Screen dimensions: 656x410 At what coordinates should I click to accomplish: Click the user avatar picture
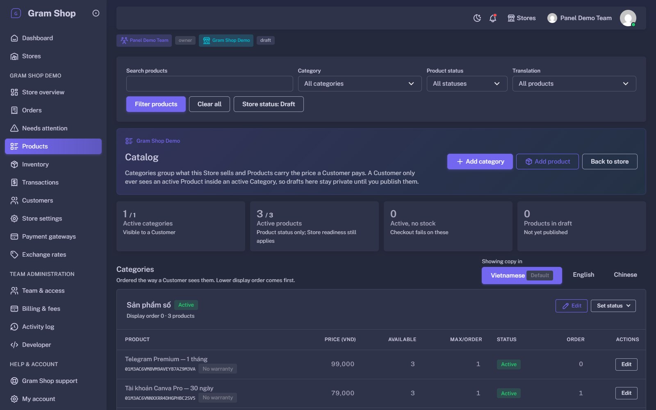[x=628, y=18]
